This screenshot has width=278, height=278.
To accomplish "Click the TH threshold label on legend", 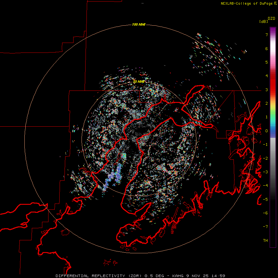I will tap(265, 240).
